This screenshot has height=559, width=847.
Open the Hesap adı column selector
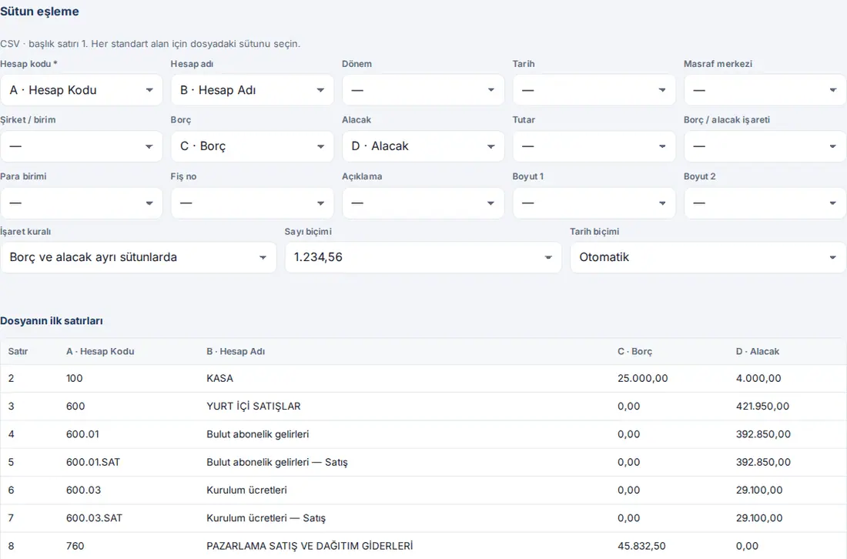pyautogui.click(x=253, y=90)
